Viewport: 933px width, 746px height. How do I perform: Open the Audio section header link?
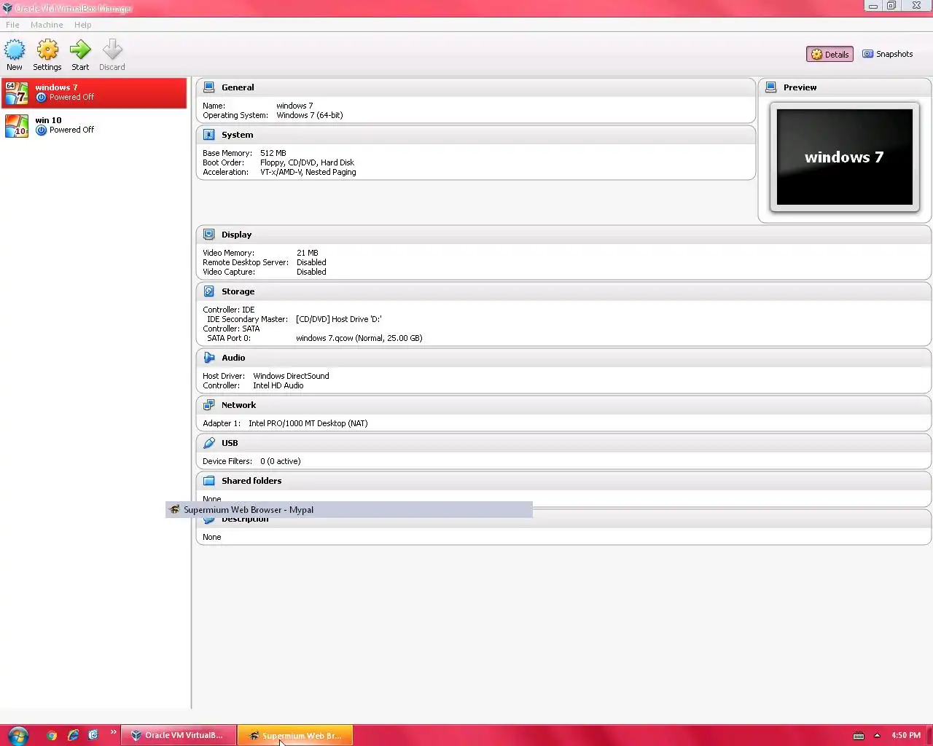(233, 358)
